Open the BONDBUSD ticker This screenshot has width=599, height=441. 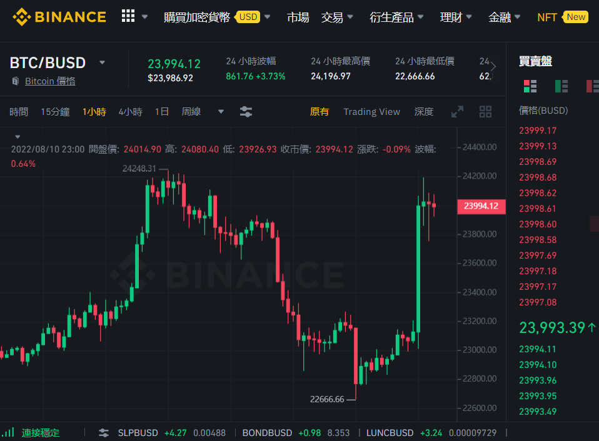click(296, 433)
